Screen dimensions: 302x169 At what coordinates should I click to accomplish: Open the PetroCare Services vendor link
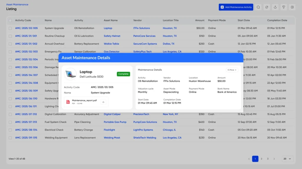coord(144,36)
